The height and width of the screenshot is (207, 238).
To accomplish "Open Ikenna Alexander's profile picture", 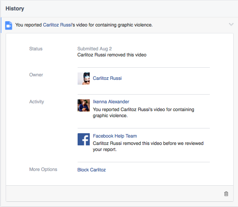I will 84,105.
